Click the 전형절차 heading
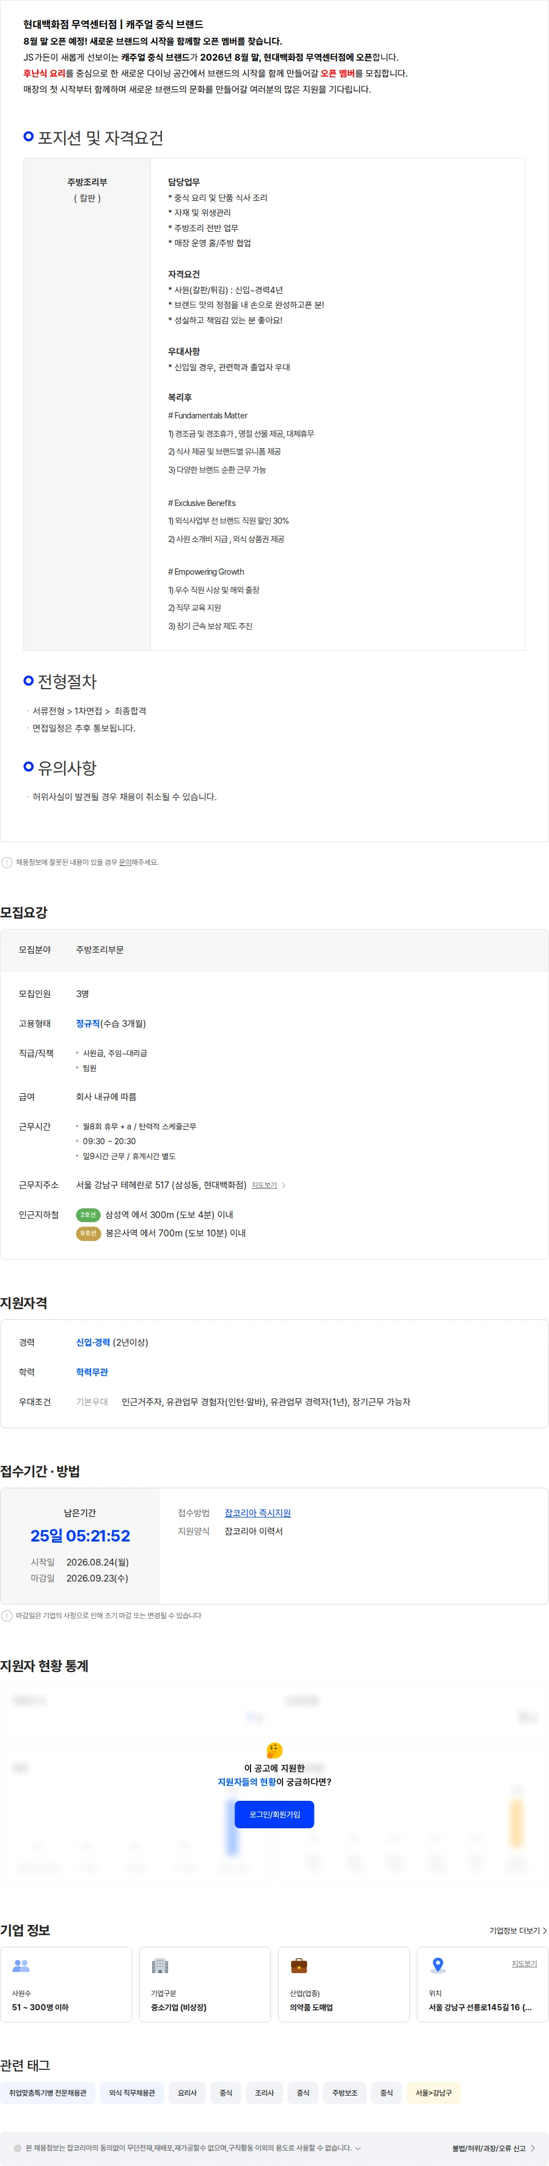The image size is (549, 2166). [67, 681]
